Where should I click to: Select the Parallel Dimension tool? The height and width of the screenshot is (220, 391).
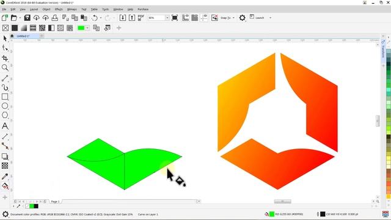pyautogui.click(x=5, y=136)
